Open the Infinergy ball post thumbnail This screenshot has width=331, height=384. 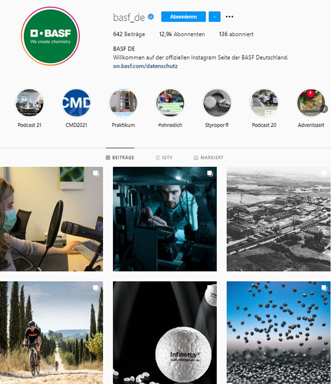[x=165, y=333]
